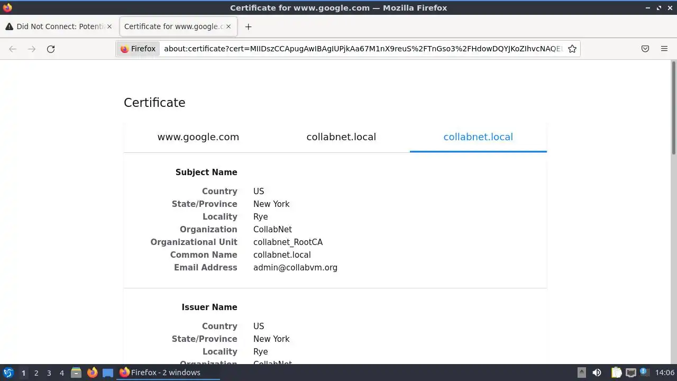Click the issuer Locality value Rye
677x381 pixels.
coord(261,351)
